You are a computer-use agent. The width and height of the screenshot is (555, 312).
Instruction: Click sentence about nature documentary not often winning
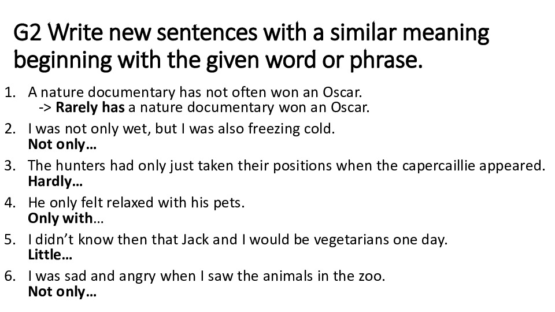click(x=194, y=92)
